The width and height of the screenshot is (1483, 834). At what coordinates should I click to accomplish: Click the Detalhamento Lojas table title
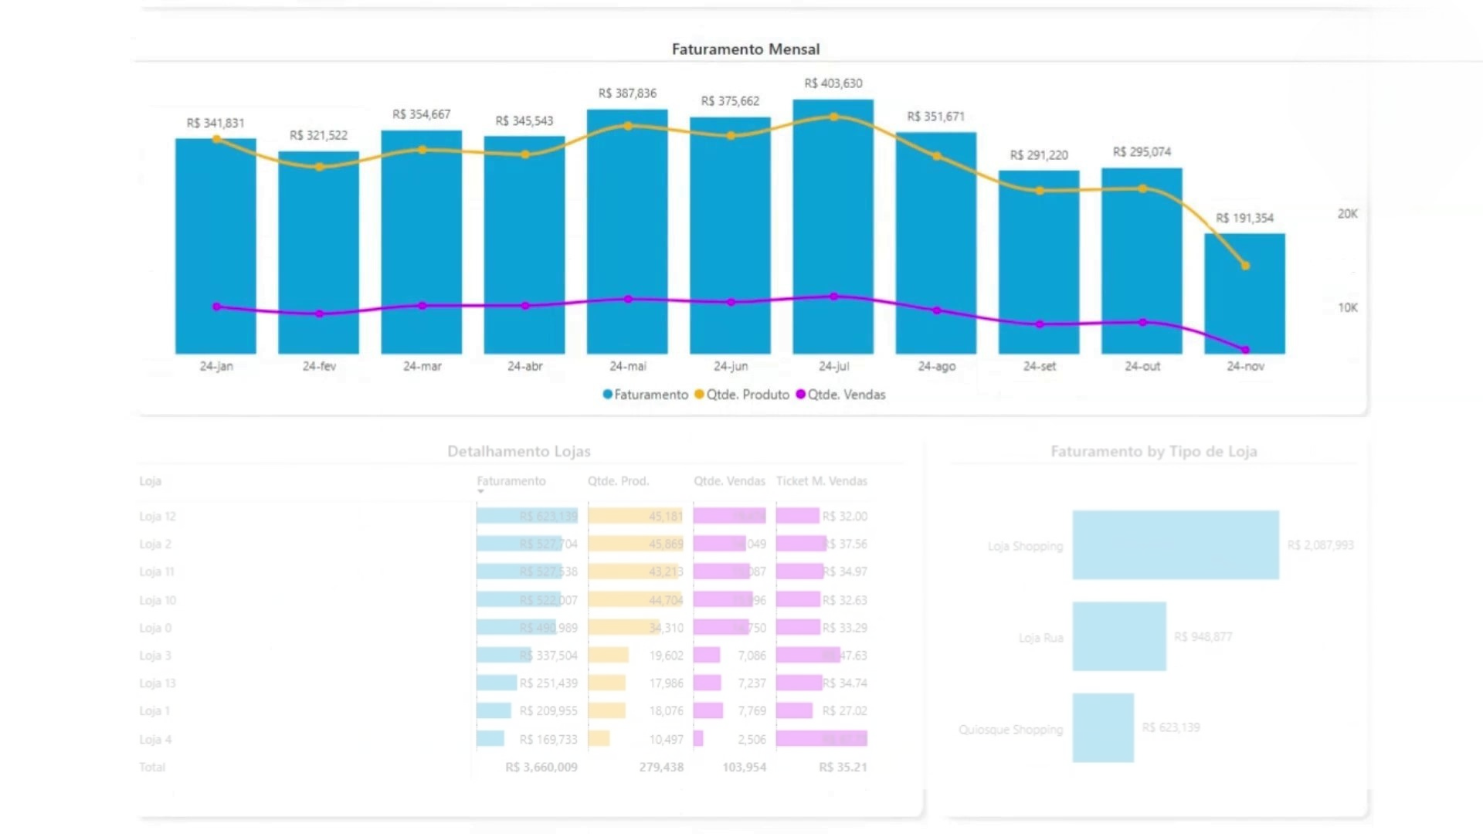[x=518, y=451]
